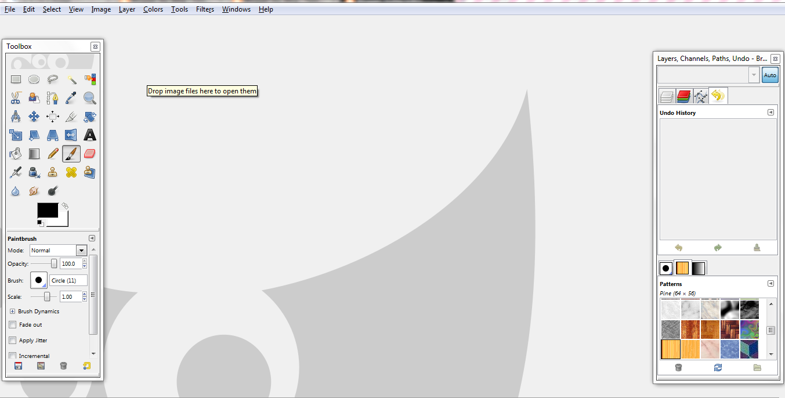Open the Filters menu
The height and width of the screenshot is (398, 785).
(x=205, y=9)
